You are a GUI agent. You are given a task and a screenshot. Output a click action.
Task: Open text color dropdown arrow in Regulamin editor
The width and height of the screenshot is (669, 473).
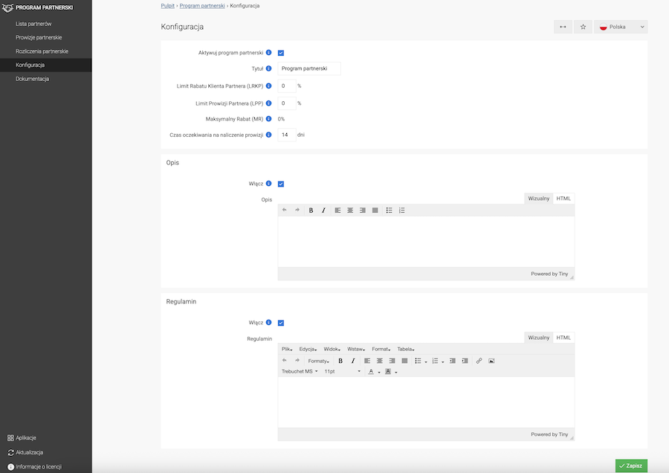pyautogui.click(x=379, y=372)
